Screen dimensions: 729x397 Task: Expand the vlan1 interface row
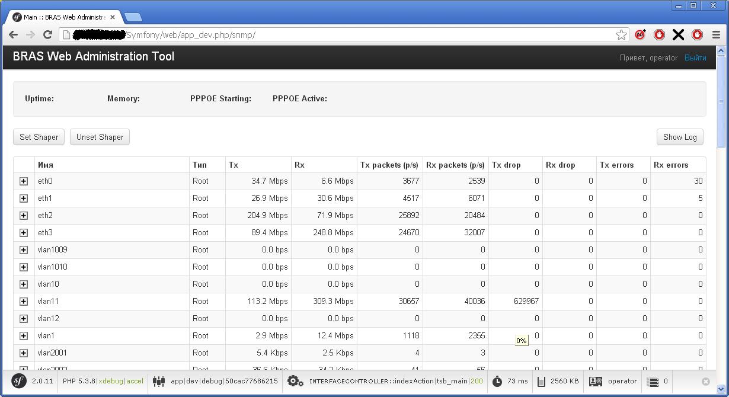24,336
